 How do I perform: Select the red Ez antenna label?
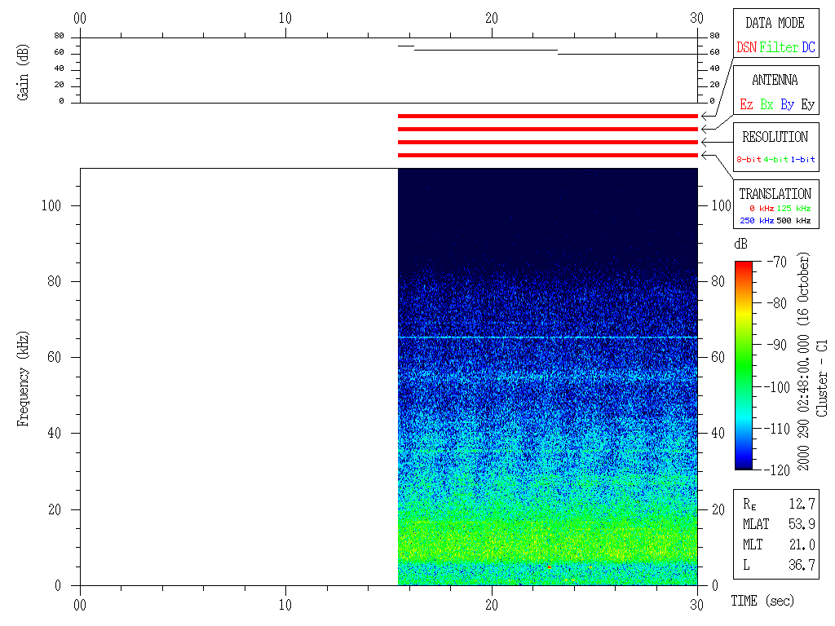click(746, 104)
